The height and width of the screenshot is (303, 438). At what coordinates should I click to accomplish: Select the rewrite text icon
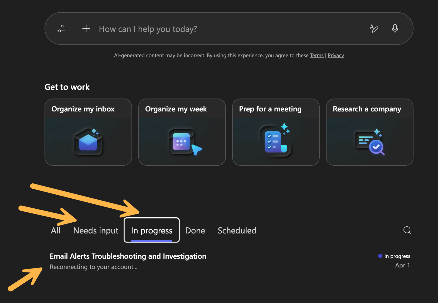[x=374, y=28]
